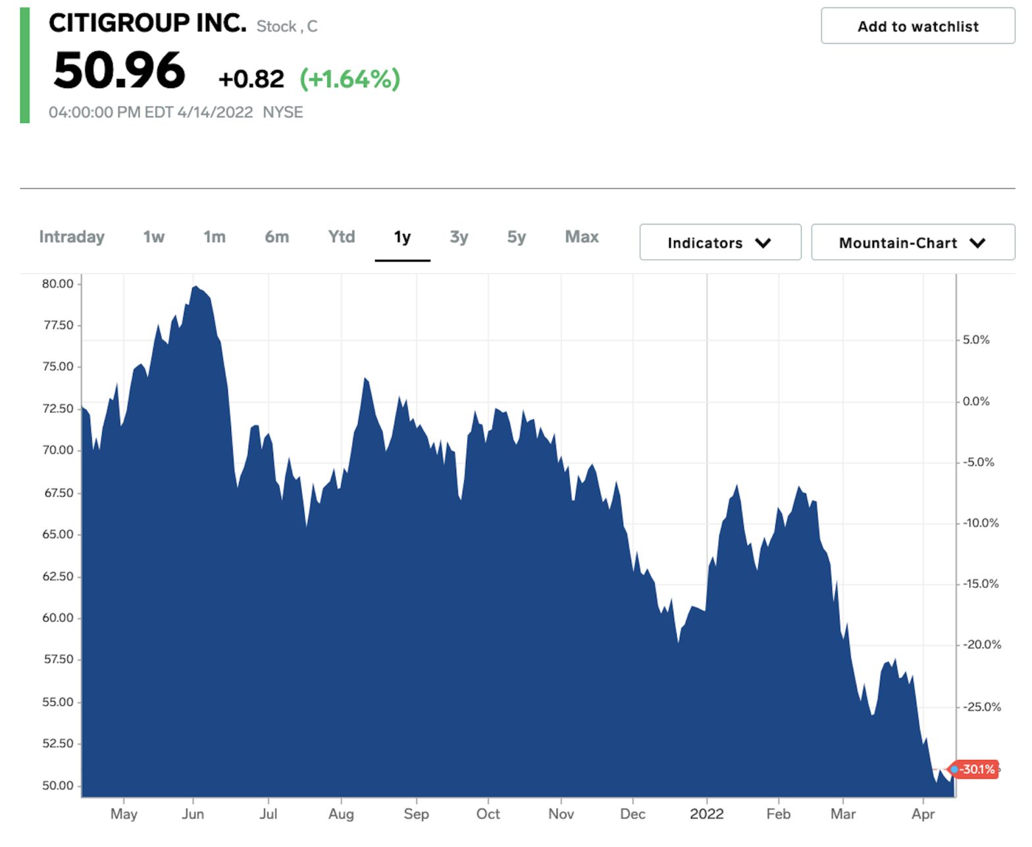The height and width of the screenshot is (847, 1032).
Task: Click the NYSE exchange label
Action: pos(283,112)
